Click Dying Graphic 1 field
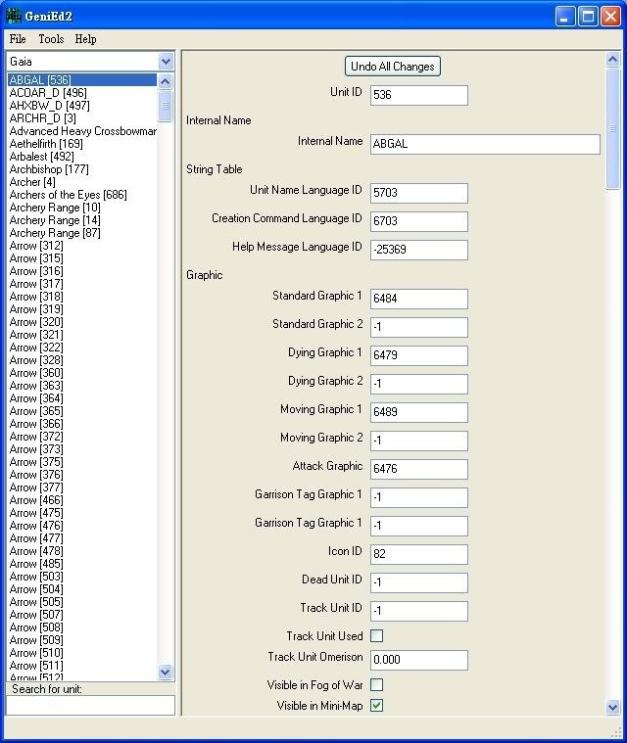The image size is (627, 743). (418, 355)
